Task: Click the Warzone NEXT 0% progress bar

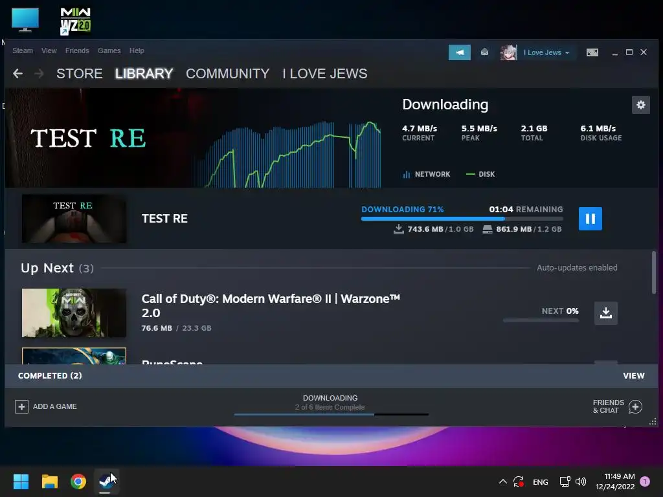Action: coord(541,320)
